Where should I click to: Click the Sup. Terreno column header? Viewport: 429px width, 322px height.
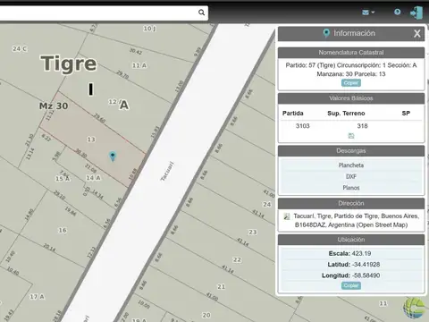(x=346, y=114)
